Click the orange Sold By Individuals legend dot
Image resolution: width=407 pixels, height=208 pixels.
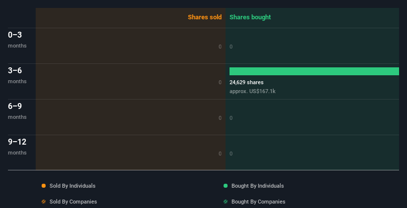point(44,186)
